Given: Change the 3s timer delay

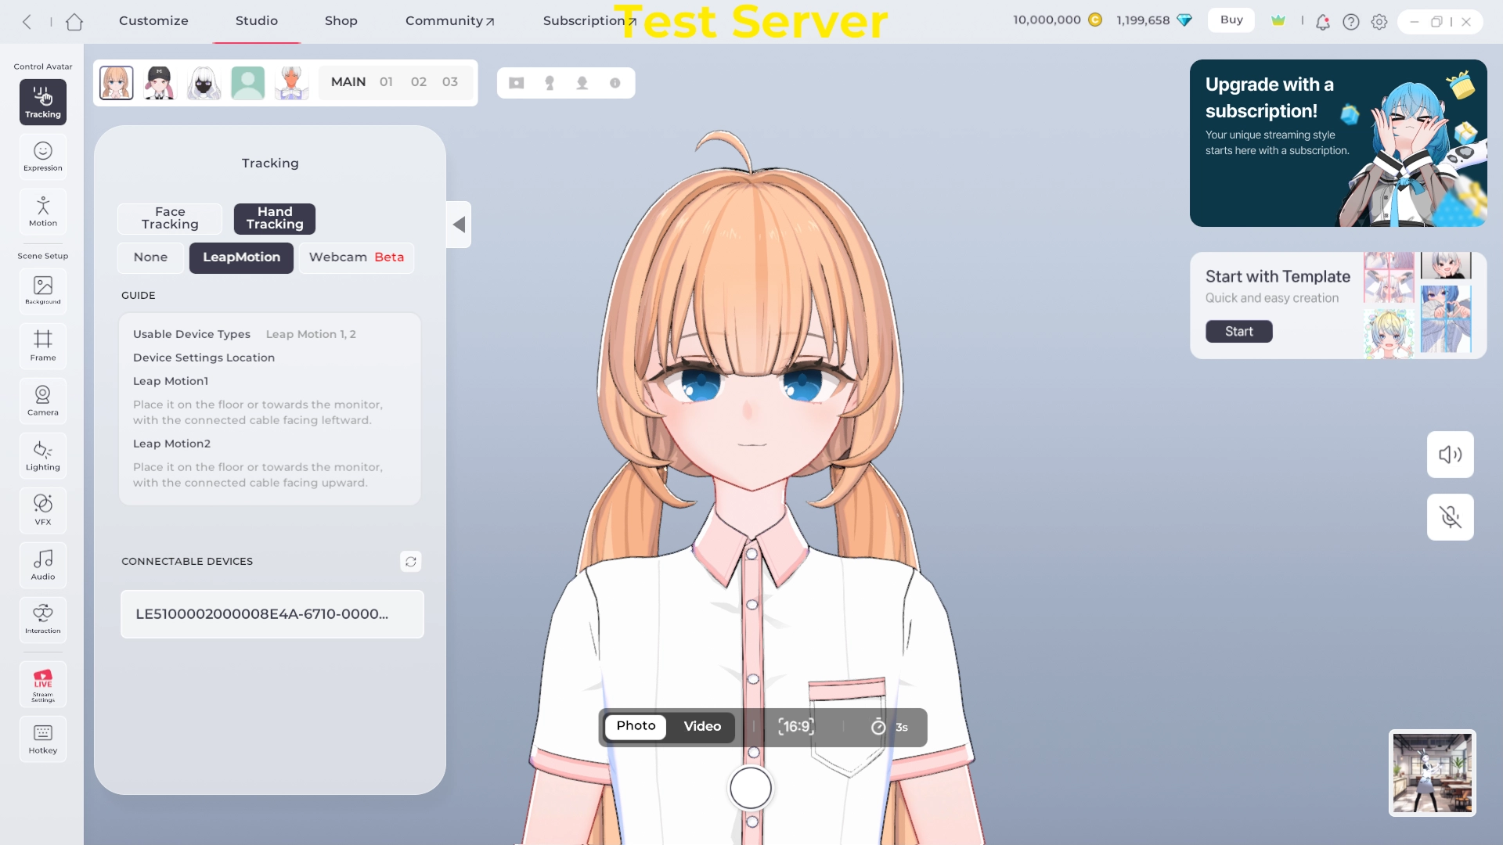Looking at the screenshot, I should [x=889, y=728].
